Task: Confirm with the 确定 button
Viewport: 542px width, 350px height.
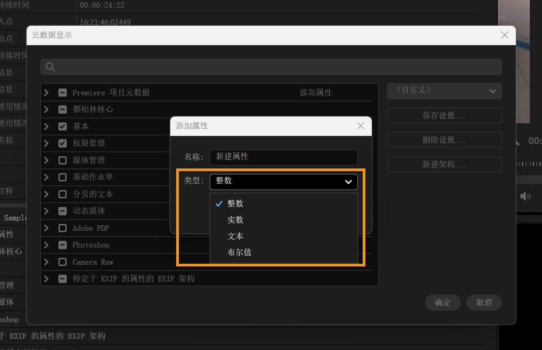Action: pos(443,303)
